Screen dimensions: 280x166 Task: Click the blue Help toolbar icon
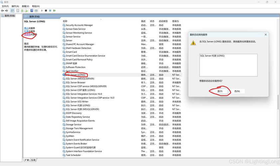click(32, 11)
